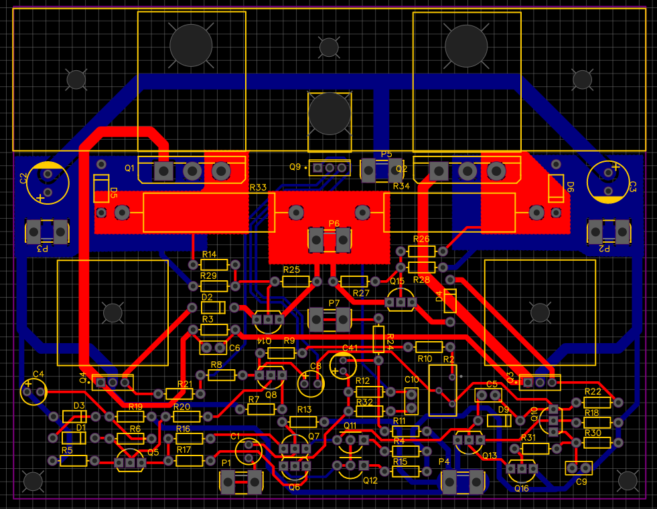Screen dimensions: 657x509
Task: Select resistor R9
Action: 281,353
